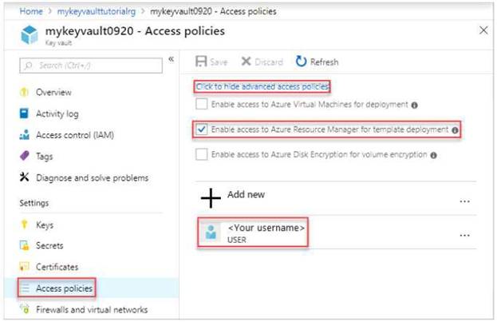This screenshot has width=497, height=322.
Task: Click the Save floppy disk icon
Action: [x=201, y=62]
